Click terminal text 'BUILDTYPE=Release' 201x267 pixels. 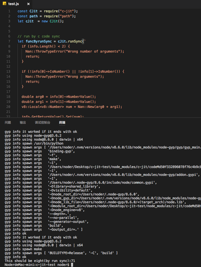[67, 253]
